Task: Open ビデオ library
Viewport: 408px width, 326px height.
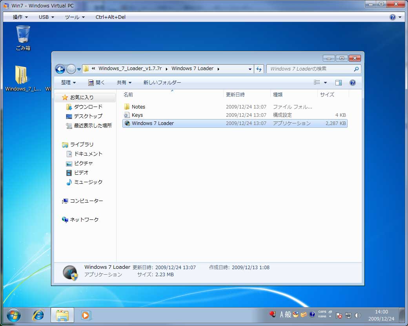Action: (77, 173)
